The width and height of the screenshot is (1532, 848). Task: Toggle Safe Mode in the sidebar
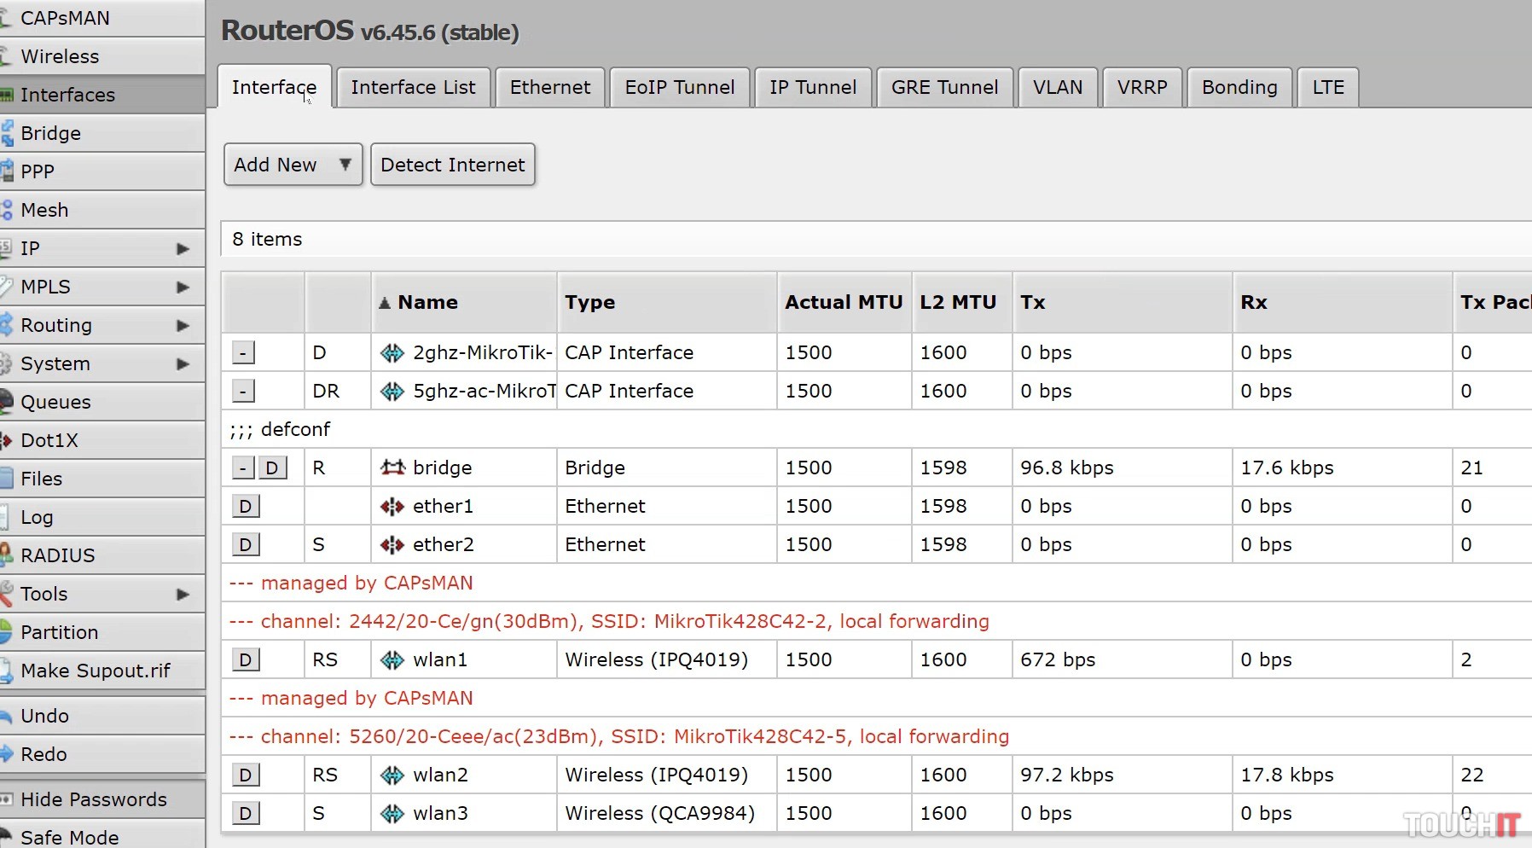pyautogui.click(x=69, y=837)
